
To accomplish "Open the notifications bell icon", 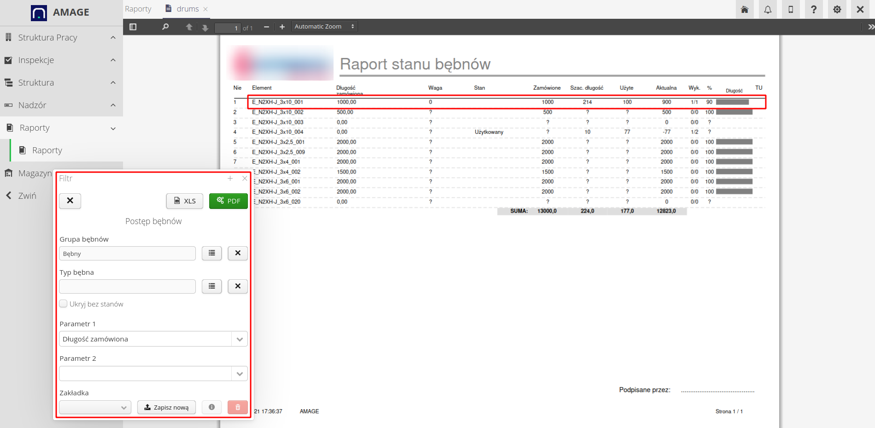I will click(x=768, y=10).
